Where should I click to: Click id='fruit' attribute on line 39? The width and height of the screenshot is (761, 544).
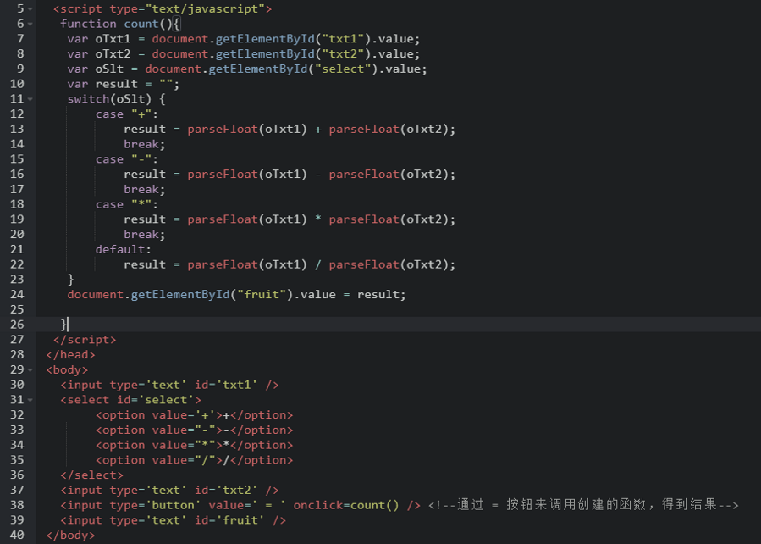(x=229, y=520)
